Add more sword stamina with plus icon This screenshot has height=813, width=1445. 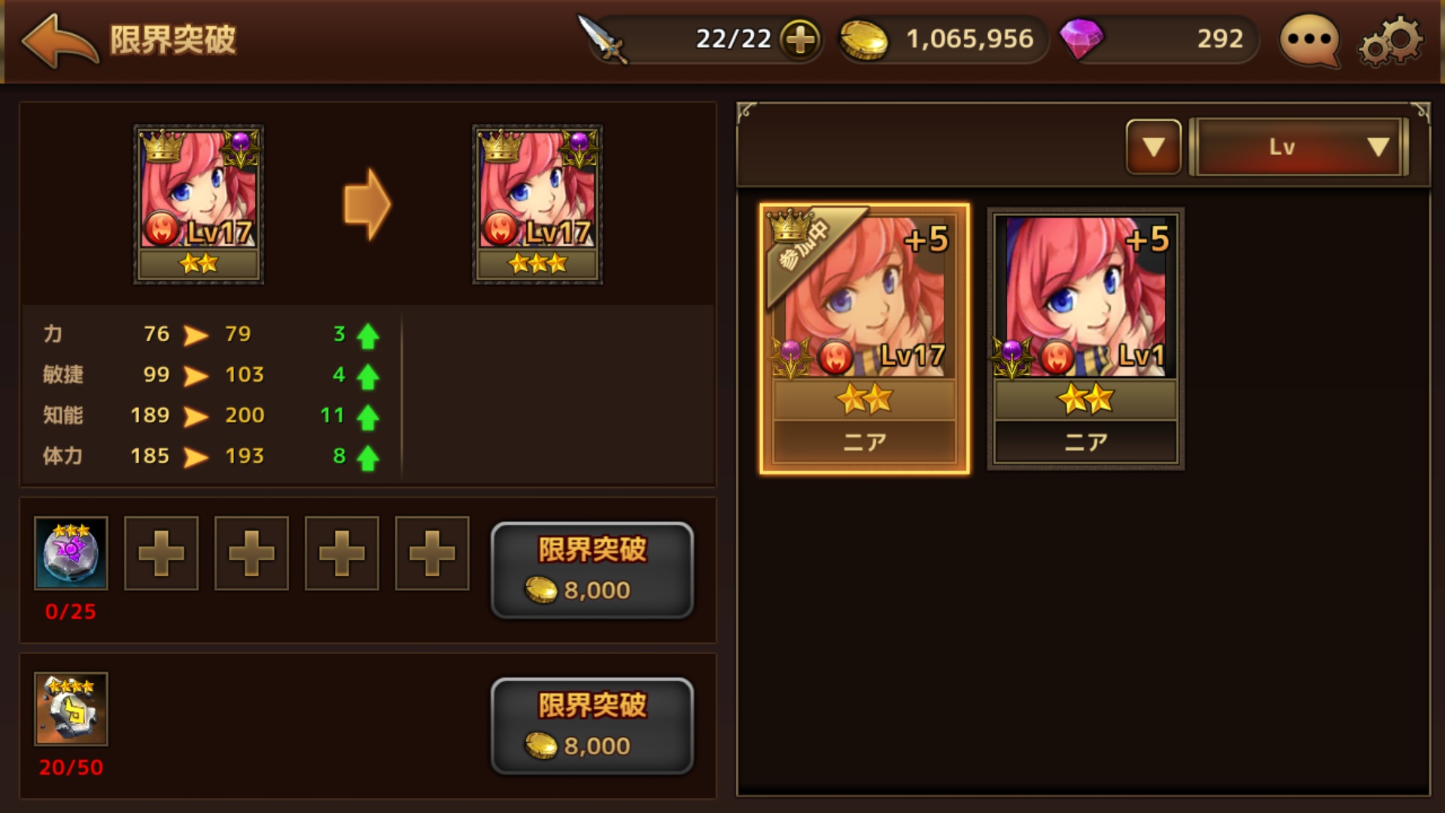pyautogui.click(x=800, y=39)
